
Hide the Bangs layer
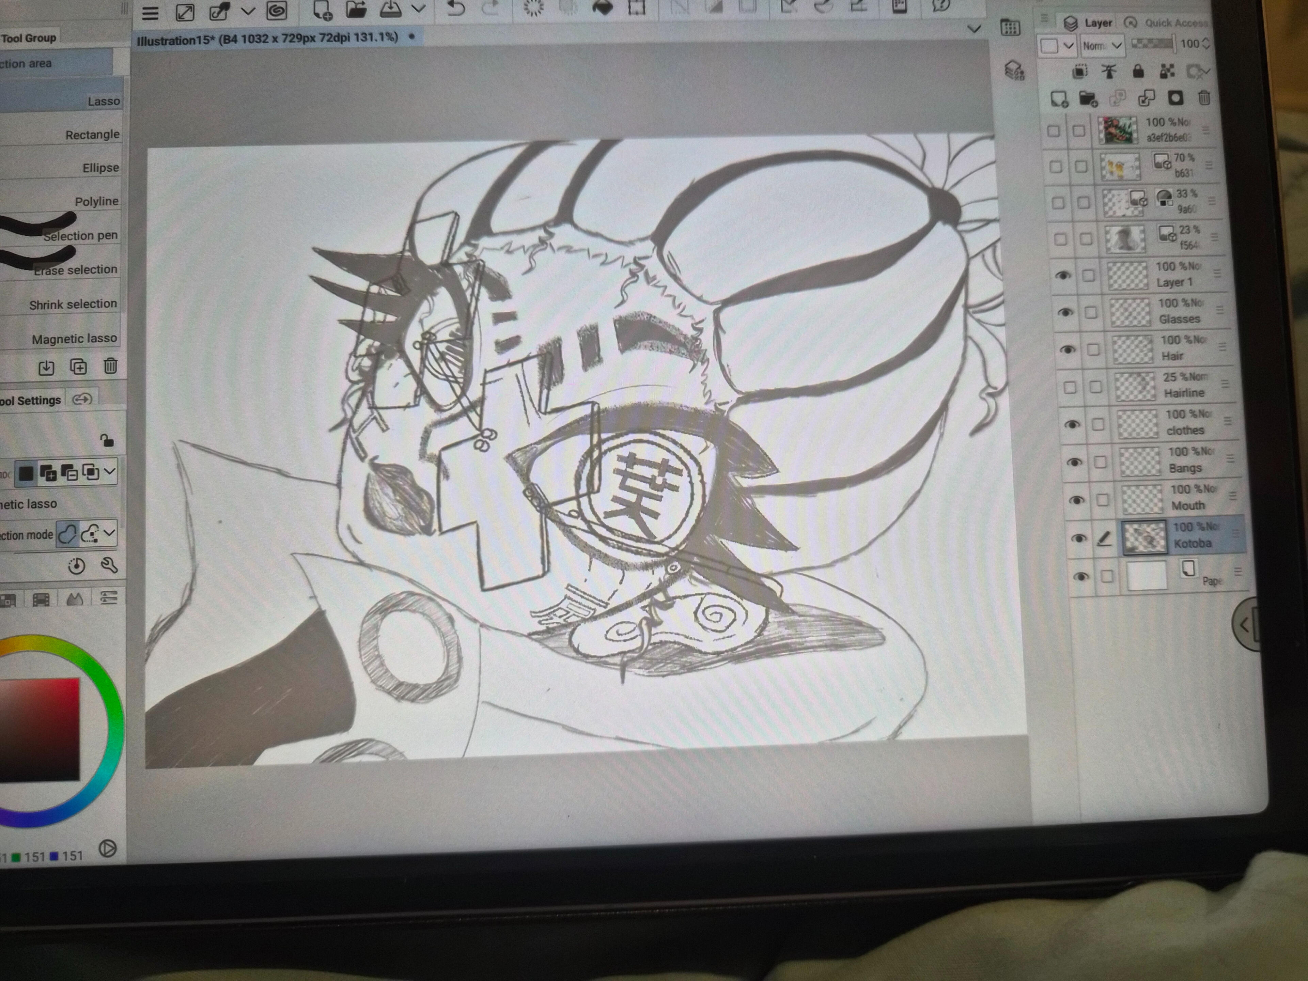1074,462
